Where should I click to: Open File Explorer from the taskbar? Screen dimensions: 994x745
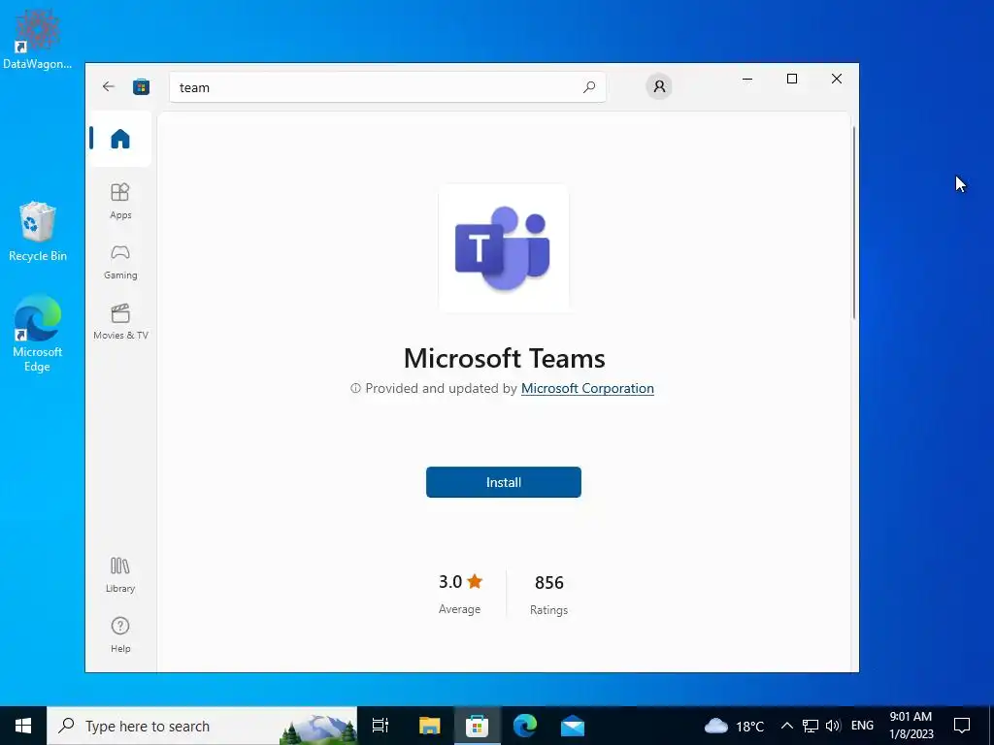pos(429,726)
